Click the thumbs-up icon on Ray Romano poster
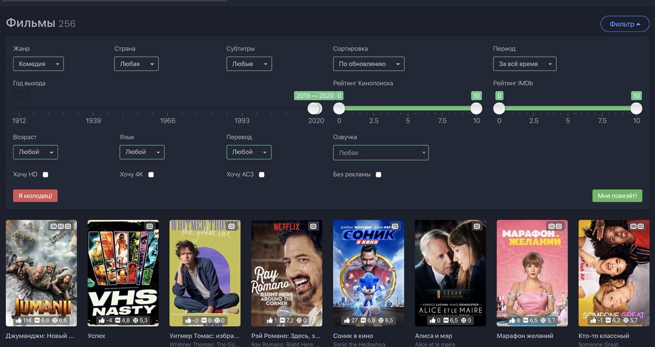The width and height of the screenshot is (655, 347). (x=270, y=320)
